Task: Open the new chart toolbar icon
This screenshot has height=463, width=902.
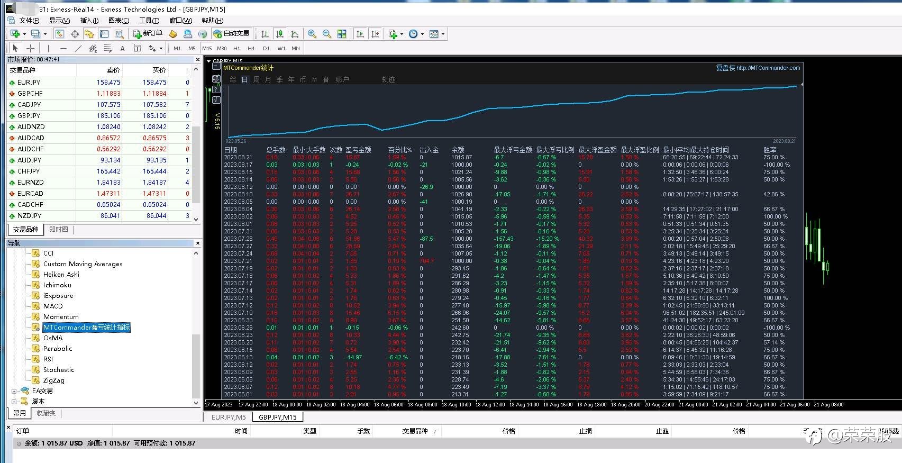Action: (x=15, y=34)
